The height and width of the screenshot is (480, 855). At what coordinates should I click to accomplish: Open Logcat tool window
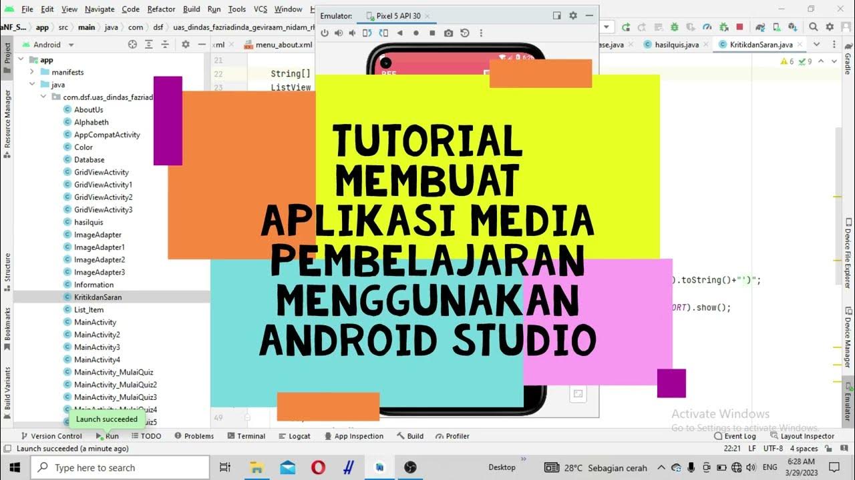click(294, 436)
